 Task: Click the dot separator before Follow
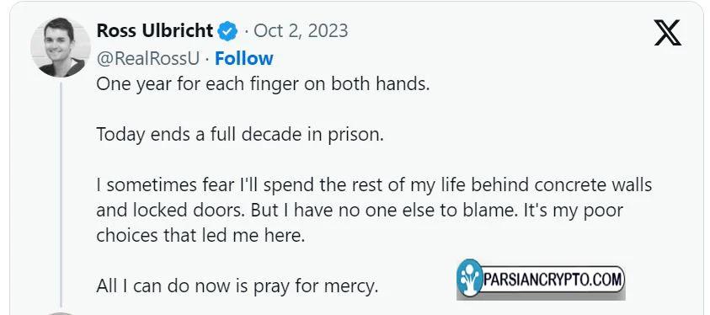coord(207,59)
